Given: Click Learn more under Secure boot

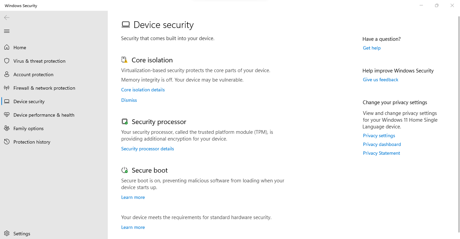Looking at the screenshot, I should pos(133,197).
